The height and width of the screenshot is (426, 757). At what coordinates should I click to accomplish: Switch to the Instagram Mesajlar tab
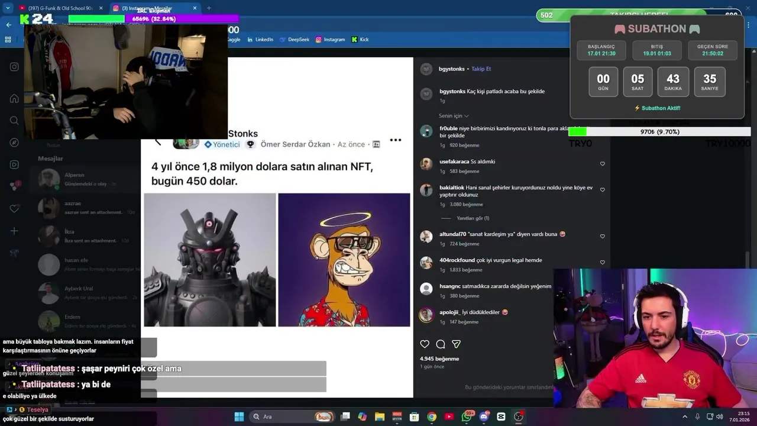pyautogui.click(x=155, y=8)
